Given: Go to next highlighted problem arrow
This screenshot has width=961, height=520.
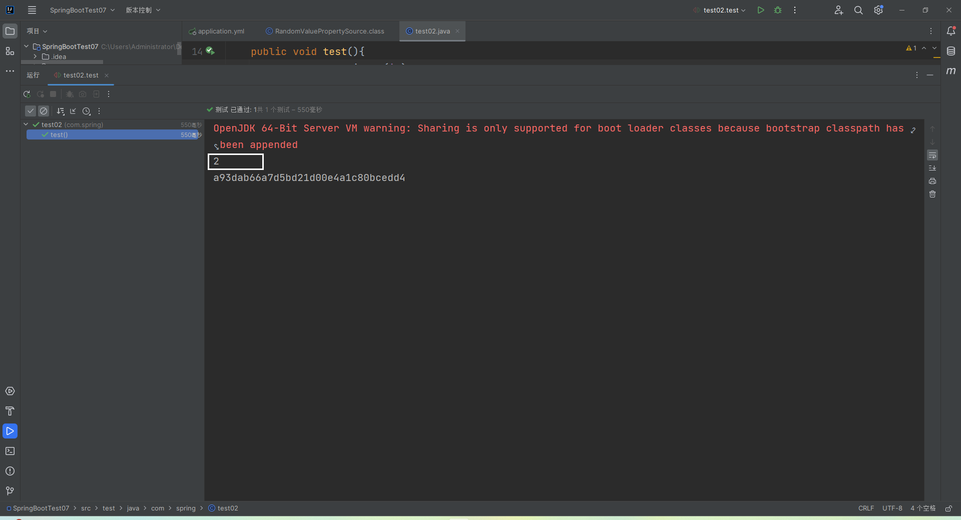Looking at the screenshot, I should pos(934,48).
